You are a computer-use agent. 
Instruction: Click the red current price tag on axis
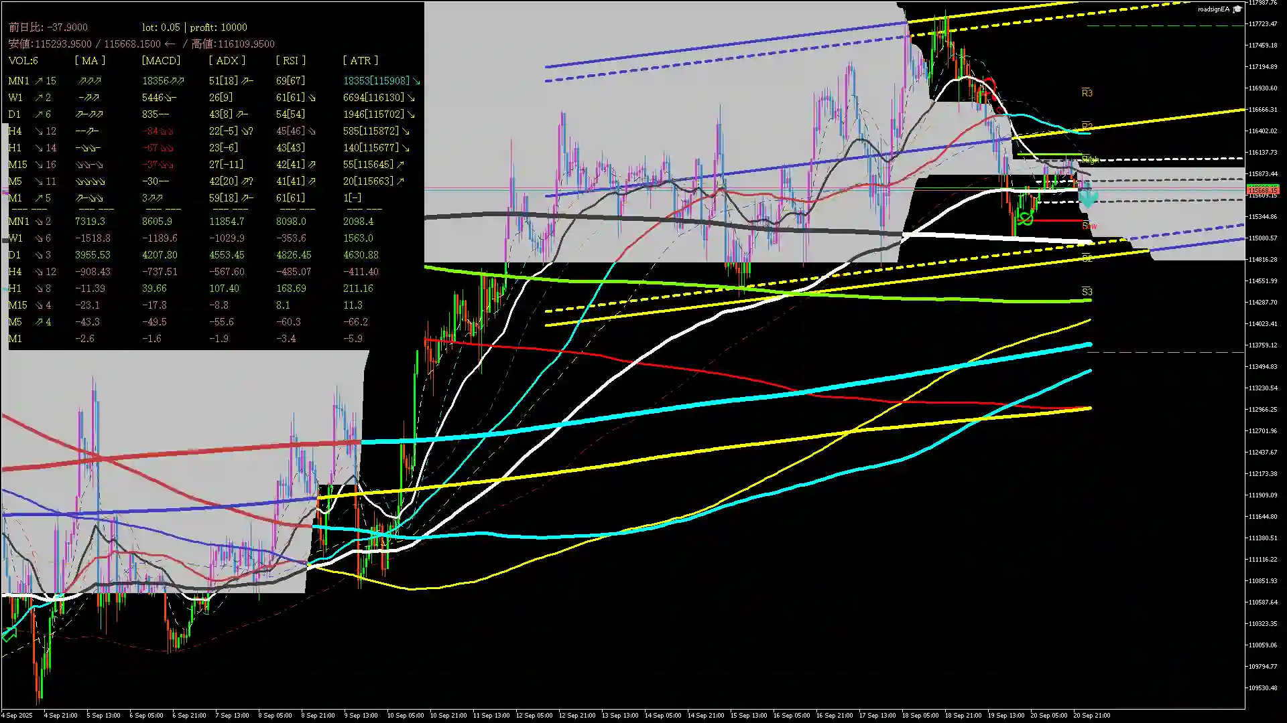pyautogui.click(x=1262, y=191)
